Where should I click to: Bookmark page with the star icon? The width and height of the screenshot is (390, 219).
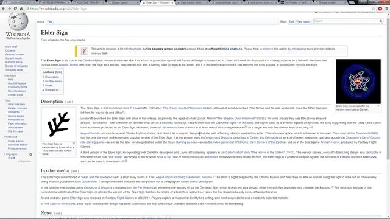coord(374,9)
